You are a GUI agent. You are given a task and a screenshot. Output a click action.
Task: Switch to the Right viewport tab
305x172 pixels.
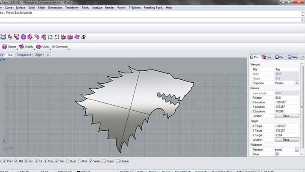pyautogui.click(x=39, y=55)
